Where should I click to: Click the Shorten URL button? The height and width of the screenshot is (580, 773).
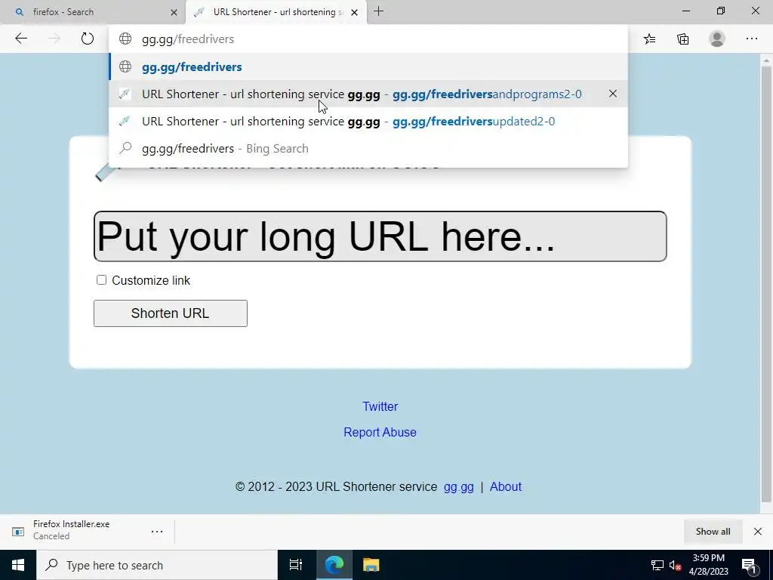[x=171, y=313]
